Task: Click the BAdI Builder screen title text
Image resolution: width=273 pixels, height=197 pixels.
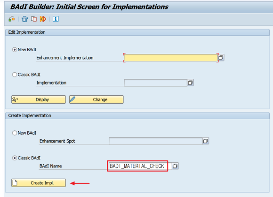Action: [89, 7]
